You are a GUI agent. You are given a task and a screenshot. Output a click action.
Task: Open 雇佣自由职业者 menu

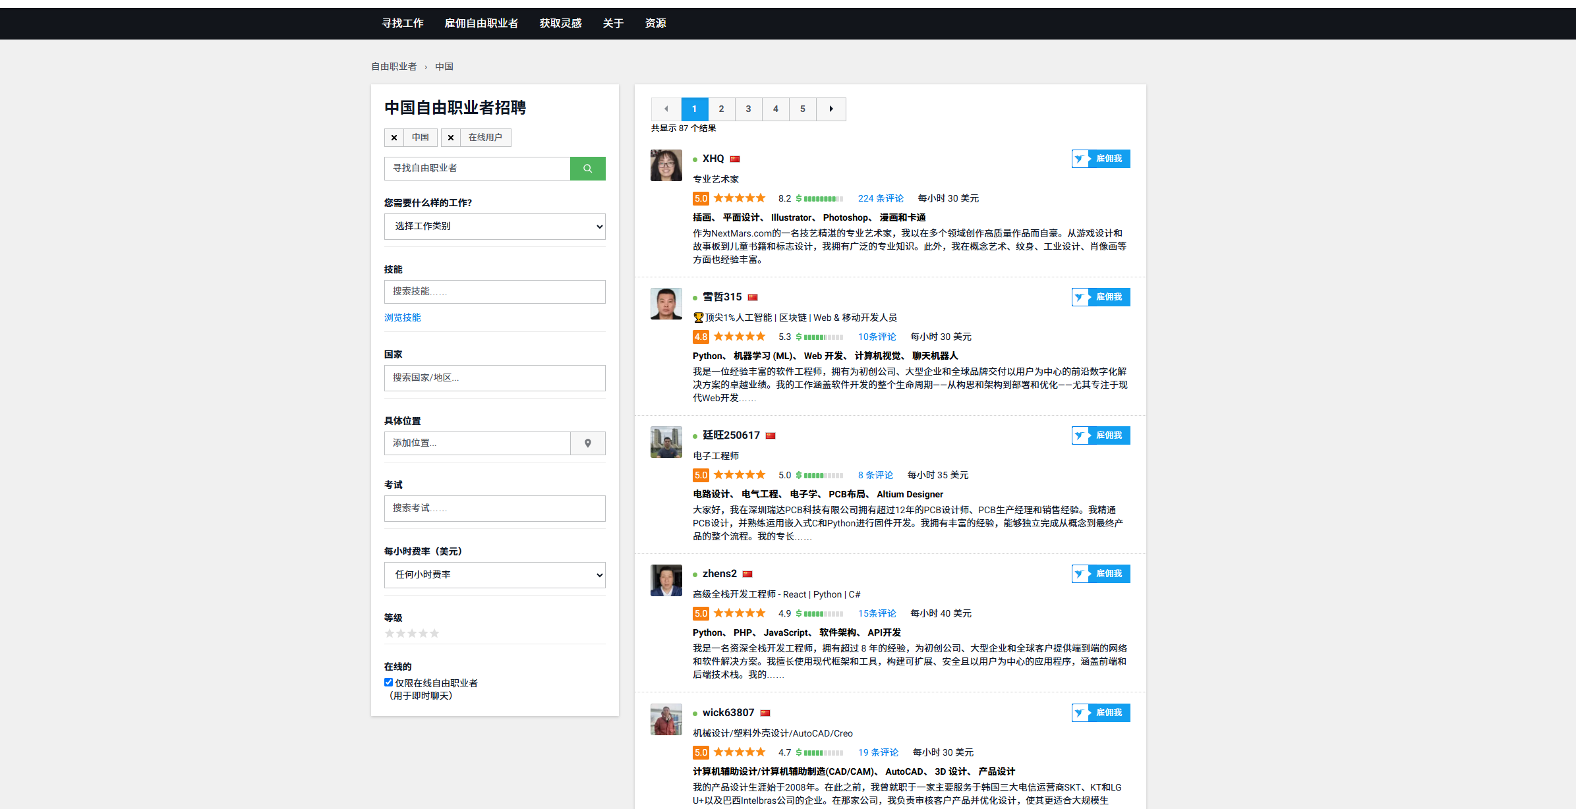coord(481,24)
